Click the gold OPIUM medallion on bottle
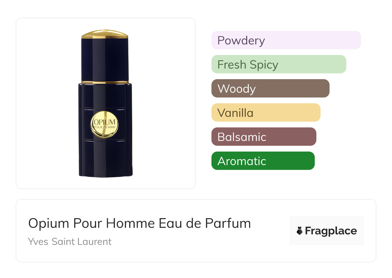 105,124
